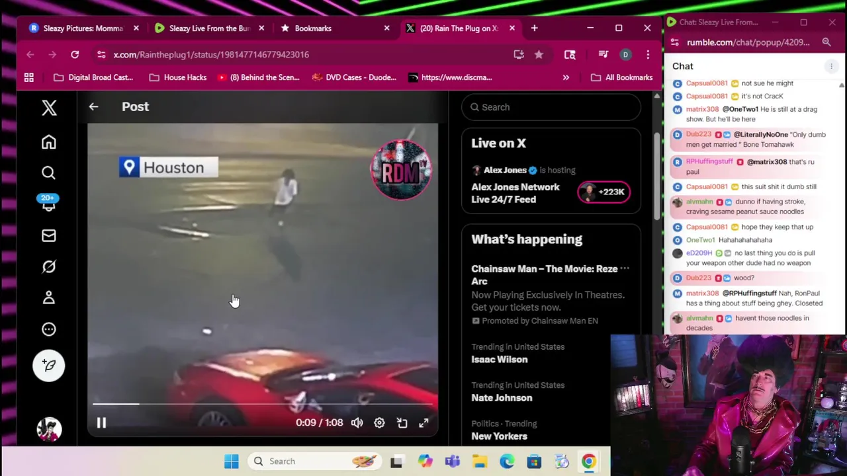847x476 pixels.
Task: Close the Sleazy Pictures tab
Action: [136, 28]
